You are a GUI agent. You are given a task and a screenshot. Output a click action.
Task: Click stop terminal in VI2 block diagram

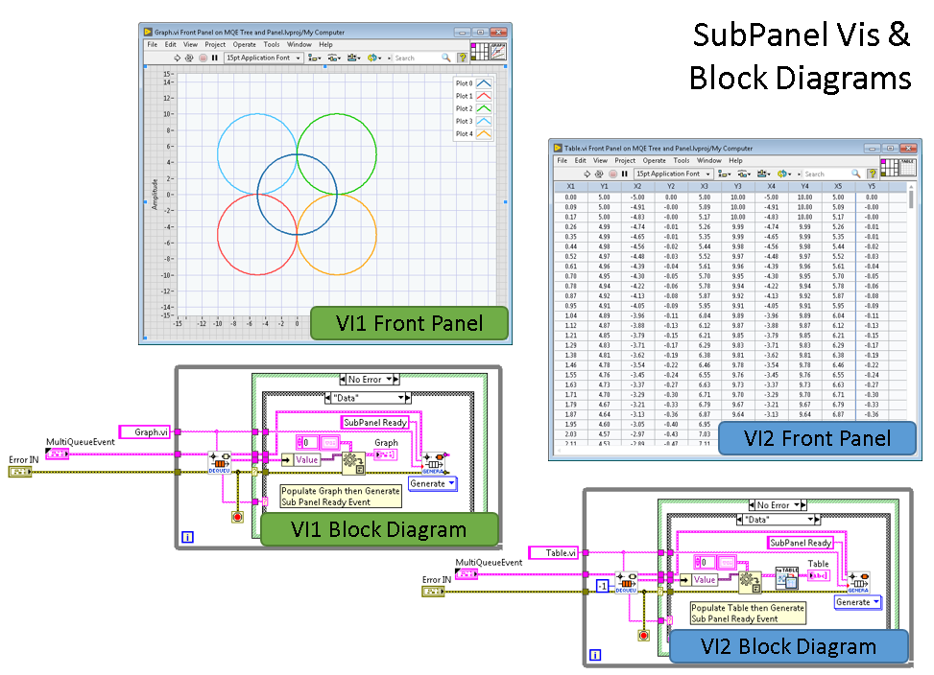point(643,636)
